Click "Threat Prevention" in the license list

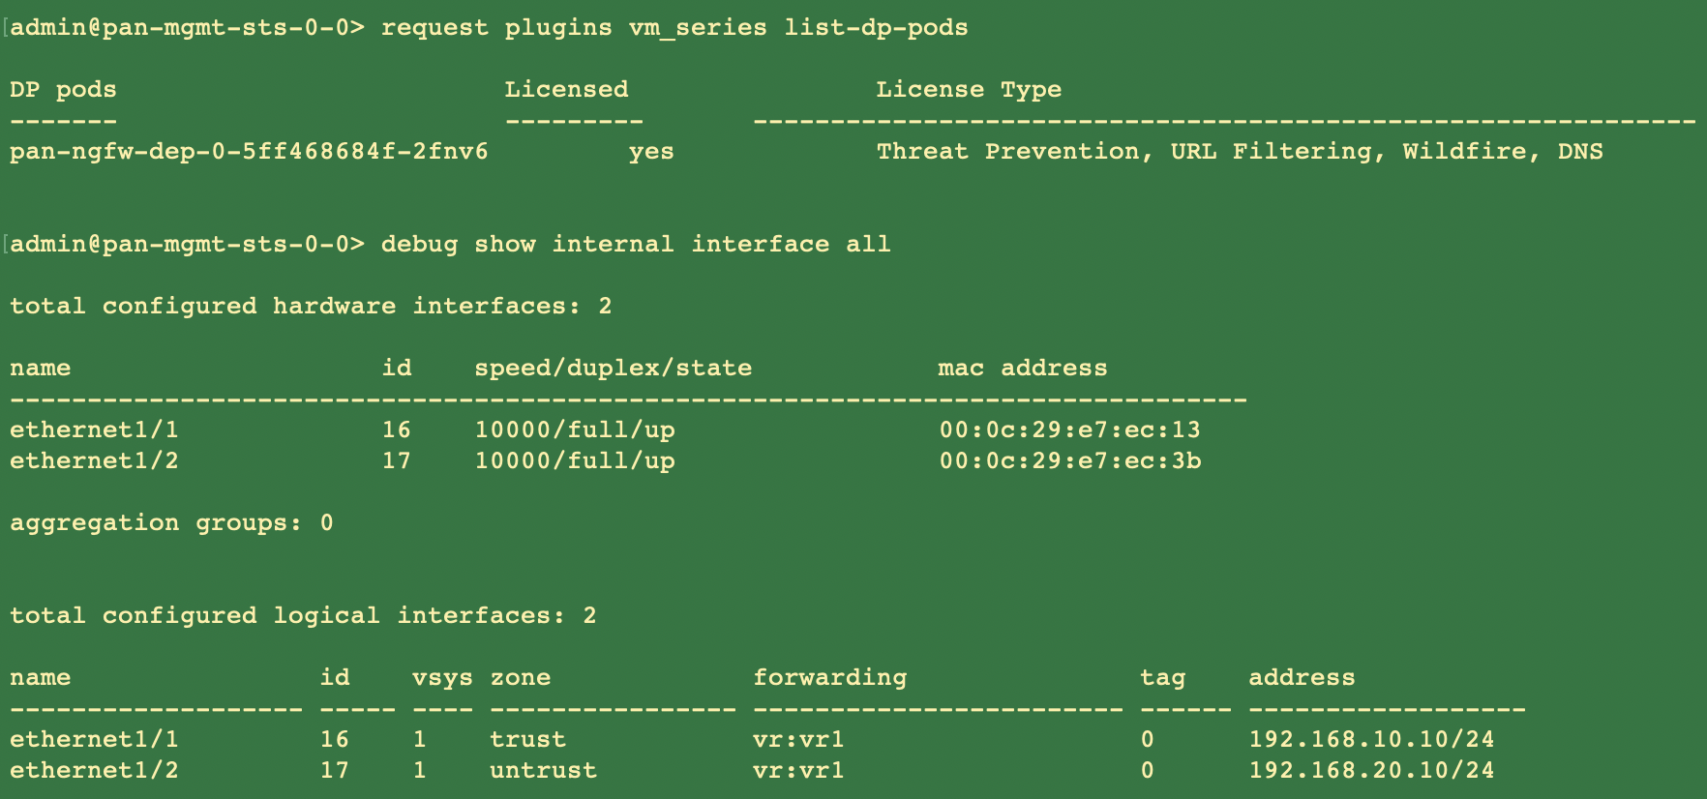pos(1007,152)
